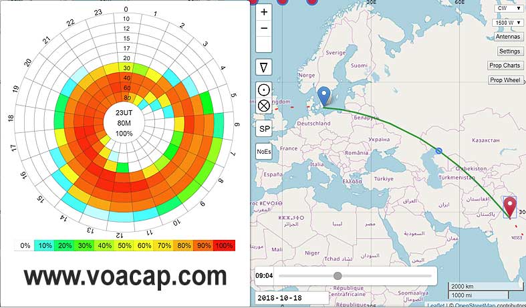
Task: Open Prop Charts
Action: [x=505, y=65]
